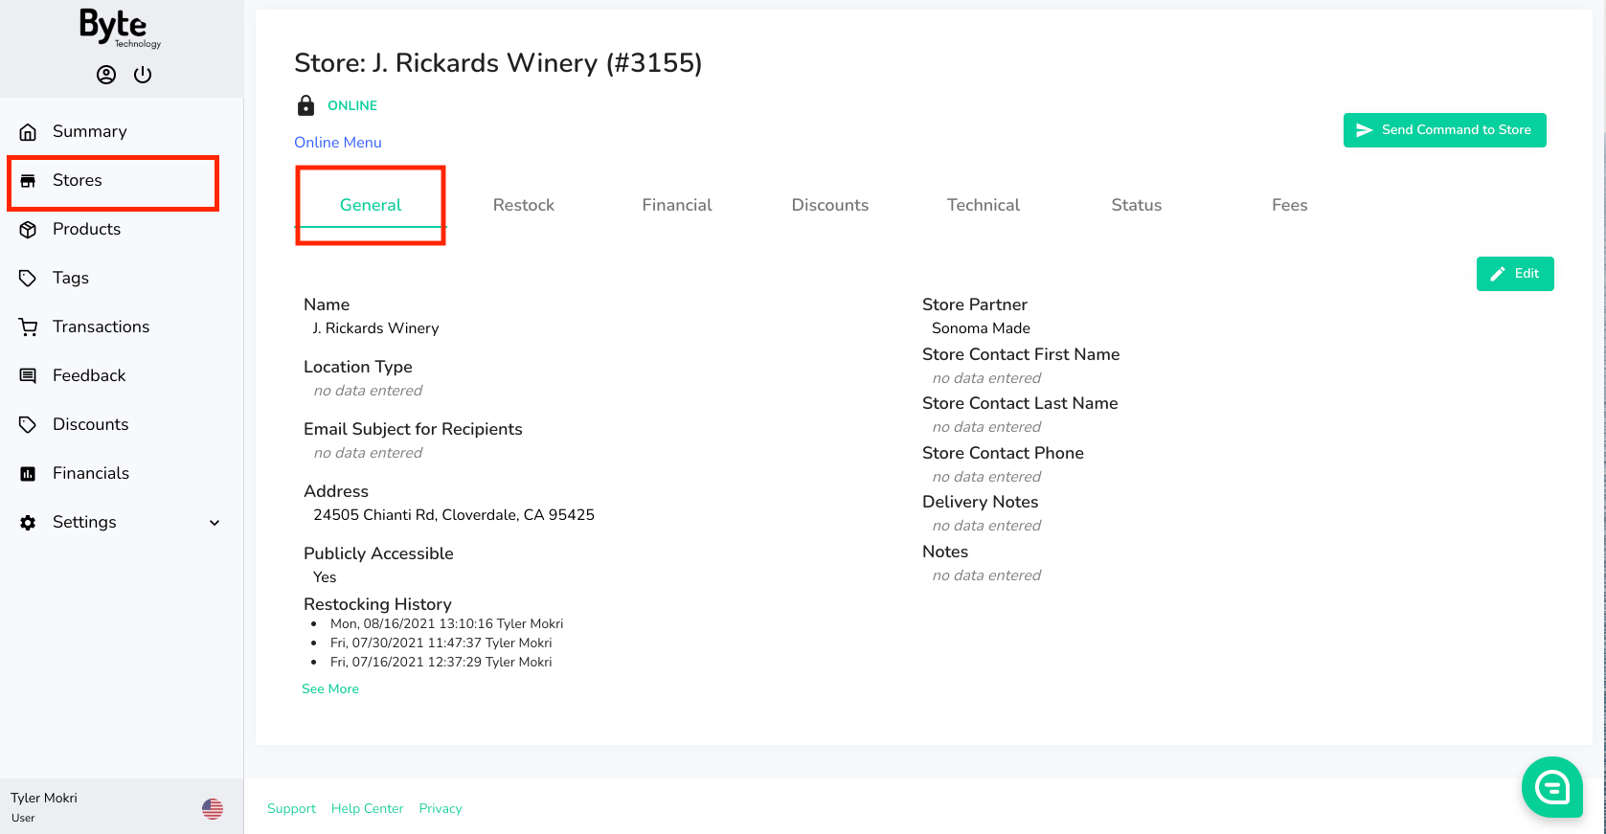1606x834 pixels.
Task: Click restock entry Fri, 07/30/2021
Action: [441, 643]
